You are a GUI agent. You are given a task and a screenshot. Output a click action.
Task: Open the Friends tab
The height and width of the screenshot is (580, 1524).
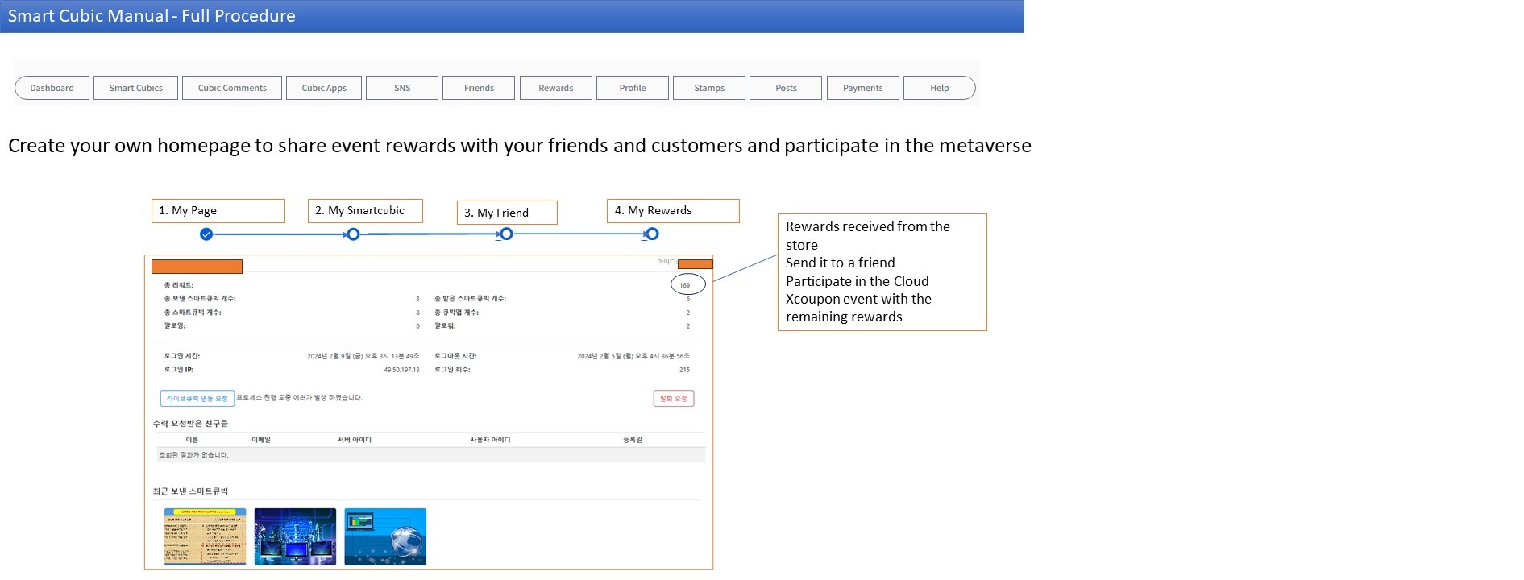[479, 88]
